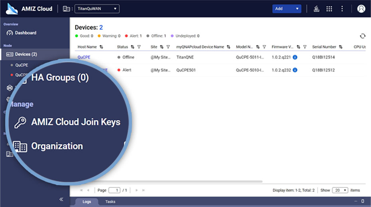Open the apps grid icon
The image size is (371, 207).
329,9
